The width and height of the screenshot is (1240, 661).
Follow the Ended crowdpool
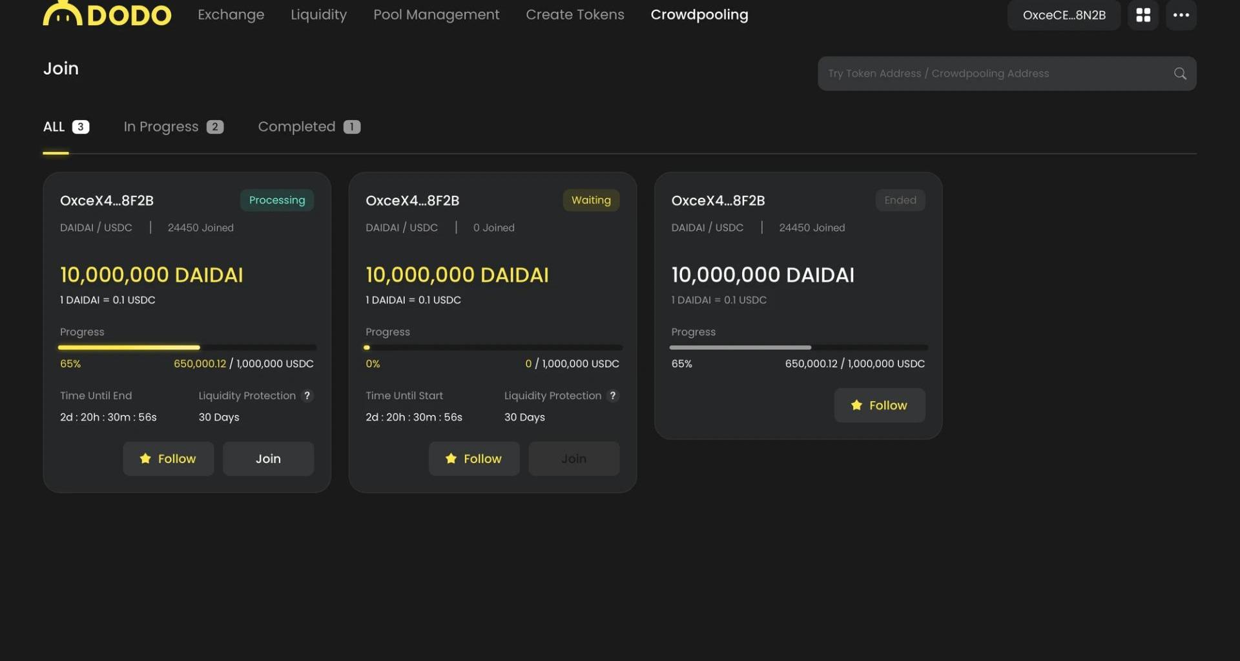tap(879, 405)
